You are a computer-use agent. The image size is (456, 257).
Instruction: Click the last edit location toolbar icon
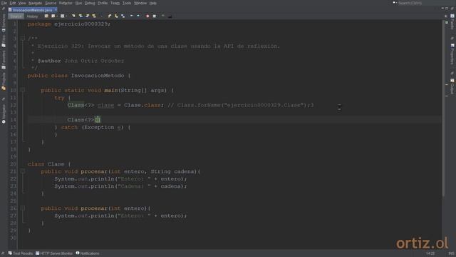[46, 16]
